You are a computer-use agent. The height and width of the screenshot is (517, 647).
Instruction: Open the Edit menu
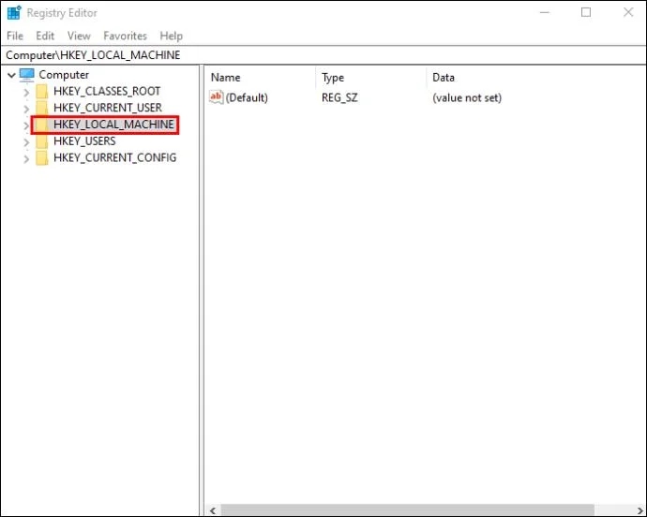(45, 36)
